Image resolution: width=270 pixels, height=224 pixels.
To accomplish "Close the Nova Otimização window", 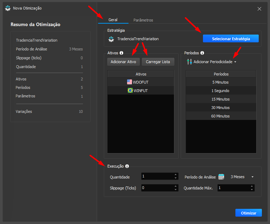I will tap(259, 9).
